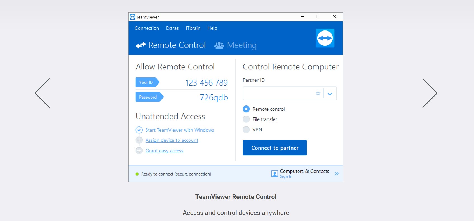This screenshot has height=221, width=474.
Task: Click the TeamViewer Remote Control caption
Action: [236, 197]
